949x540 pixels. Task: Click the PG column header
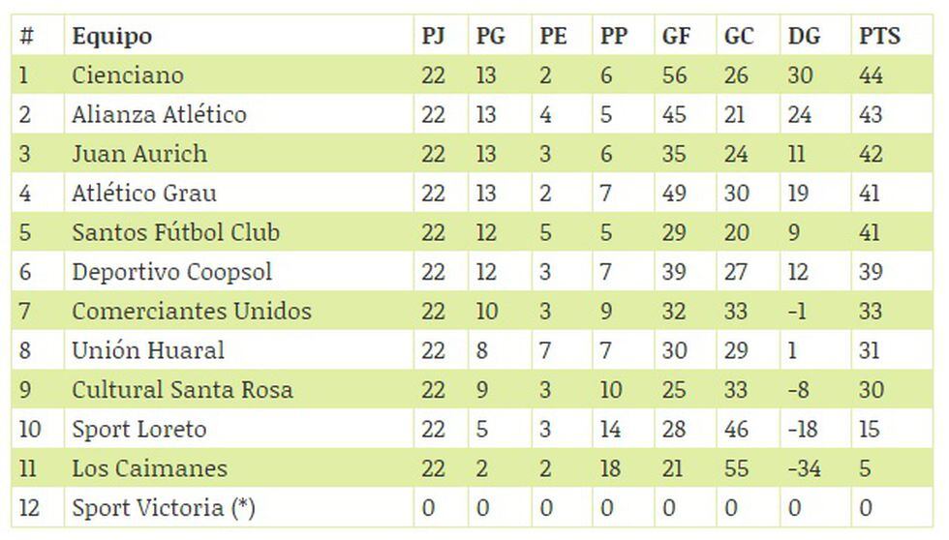(491, 37)
